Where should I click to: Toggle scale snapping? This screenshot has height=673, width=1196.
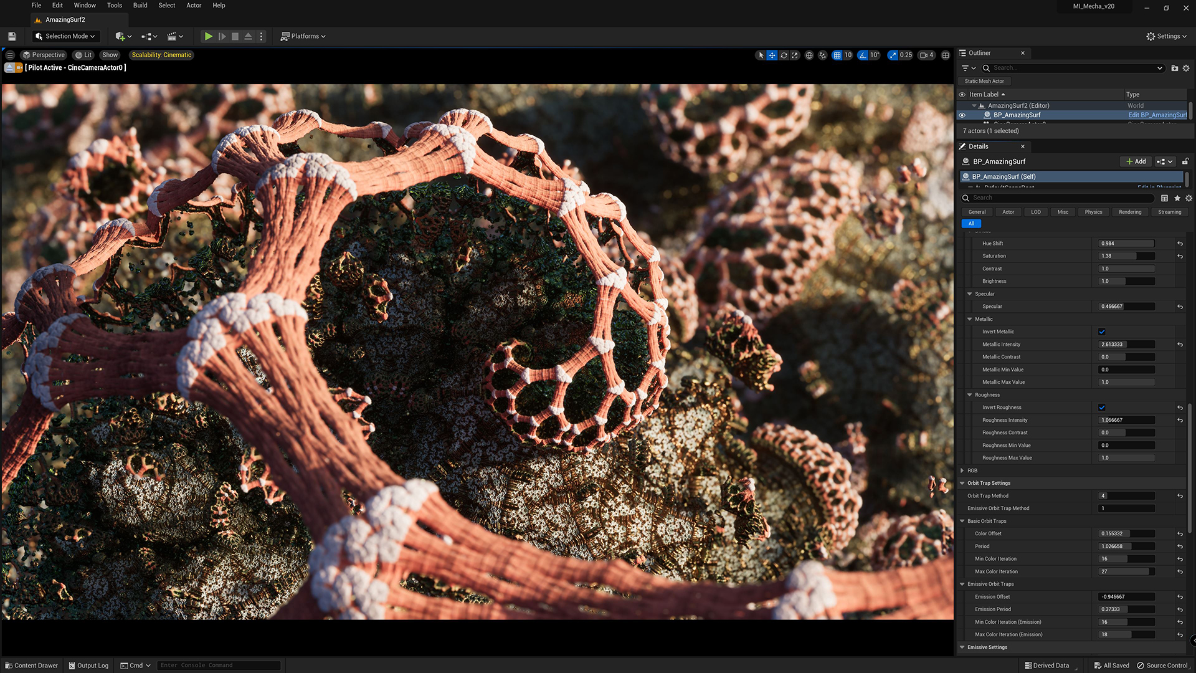point(893,55)
